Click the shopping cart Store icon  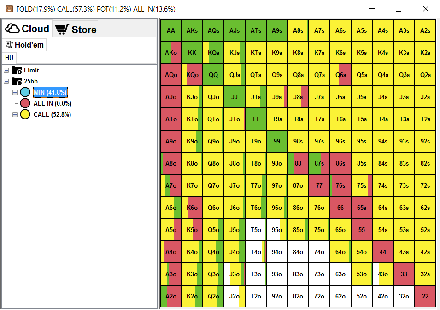click(x=62, y=29)
